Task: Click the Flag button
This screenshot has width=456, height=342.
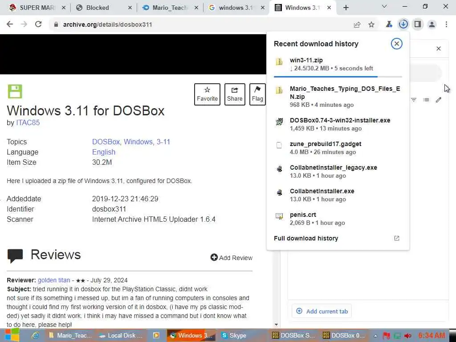Action: pos(257,94)
